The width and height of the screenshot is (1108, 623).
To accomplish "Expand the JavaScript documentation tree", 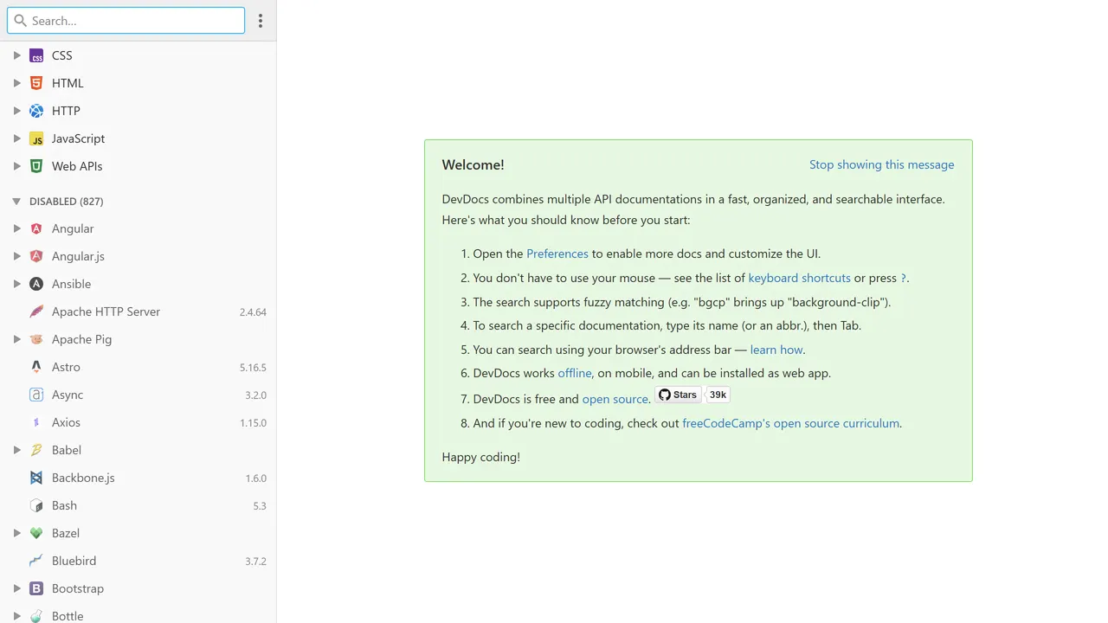I will point(16,138).
